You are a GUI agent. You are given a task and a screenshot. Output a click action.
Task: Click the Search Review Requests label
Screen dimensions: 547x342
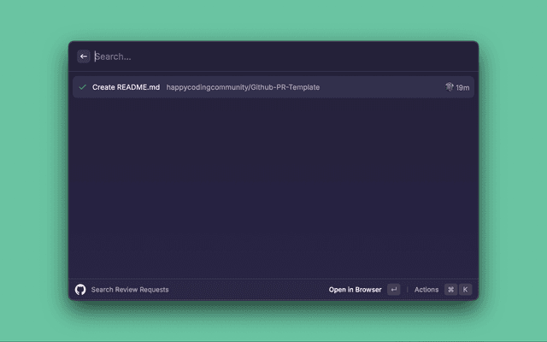click(x=130, y=290)
